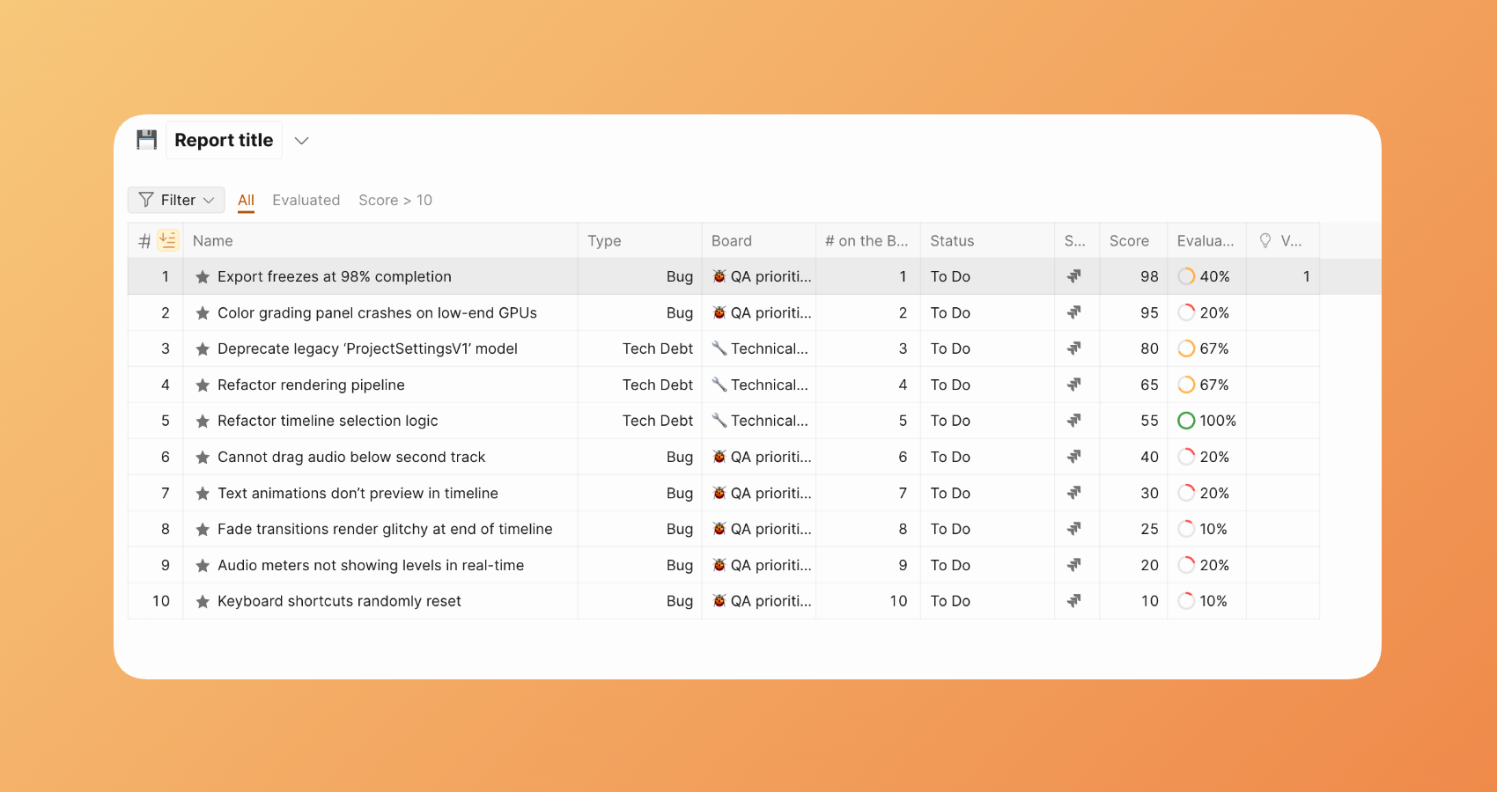The height and width of the screenshot is (792, 1497).
Task: Click bug icon in Color grading row
Action: point(719,312)
